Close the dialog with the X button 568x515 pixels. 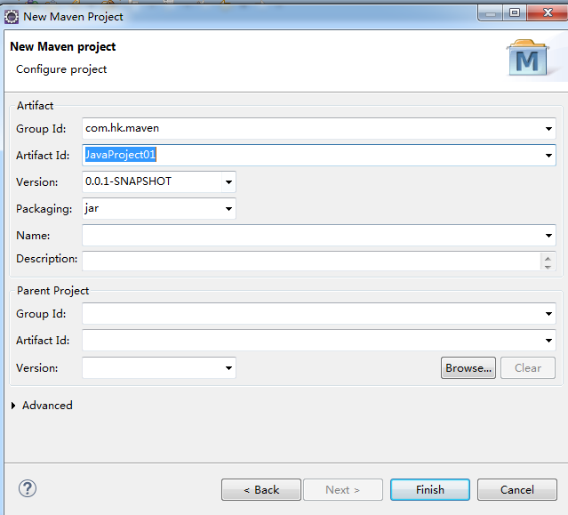[x=548, y=13]
